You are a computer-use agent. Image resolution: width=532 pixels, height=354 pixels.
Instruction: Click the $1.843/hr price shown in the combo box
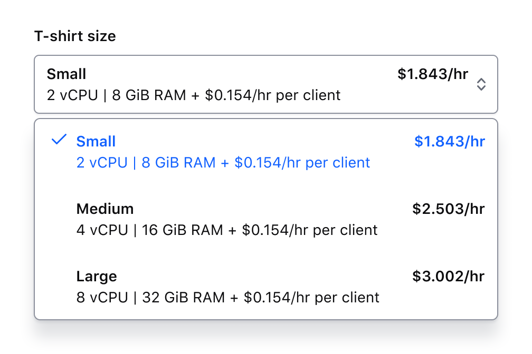pyautogui.click(x=433, y=74)
